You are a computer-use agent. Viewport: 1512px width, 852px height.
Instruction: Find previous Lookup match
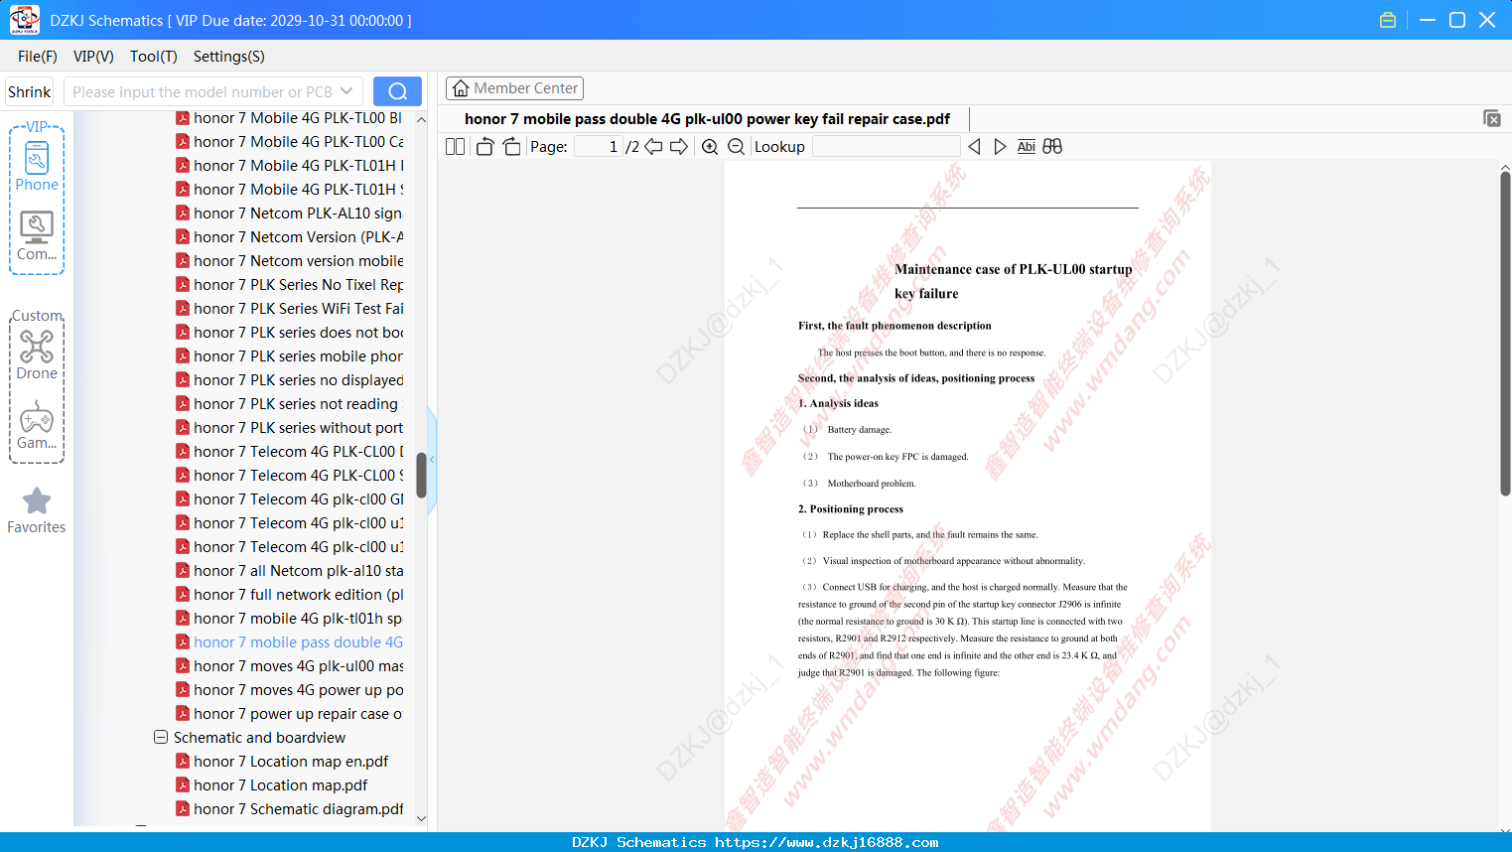click(974, 147)
